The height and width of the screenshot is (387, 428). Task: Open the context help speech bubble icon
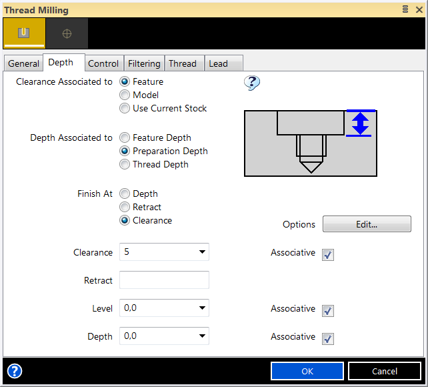coord(252,83)
